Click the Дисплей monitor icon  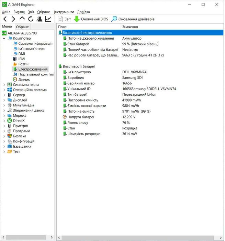point(10,100)
